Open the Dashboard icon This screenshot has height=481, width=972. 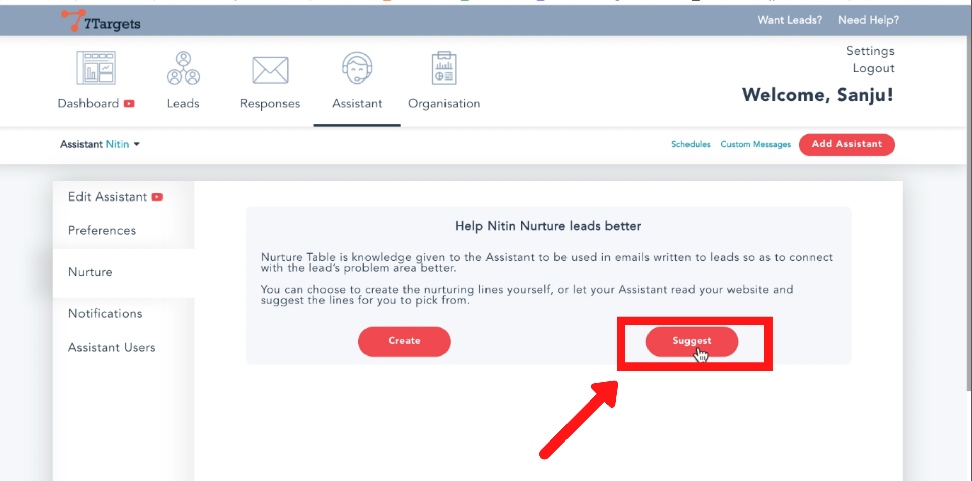(96, 68)
